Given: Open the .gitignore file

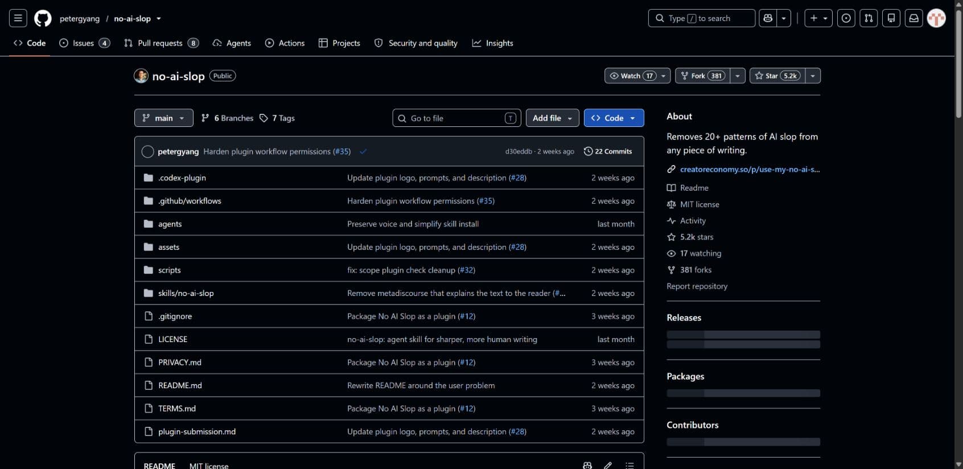Looking at the screenshot, I should click(x=175, y=316).
